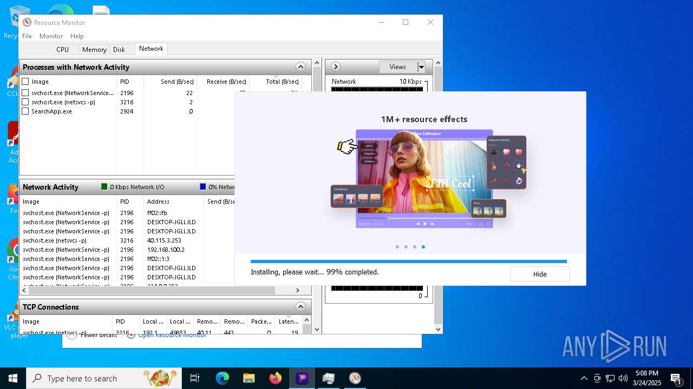
Task: Collapse the graphs pane arrow button
Action: 336,67
